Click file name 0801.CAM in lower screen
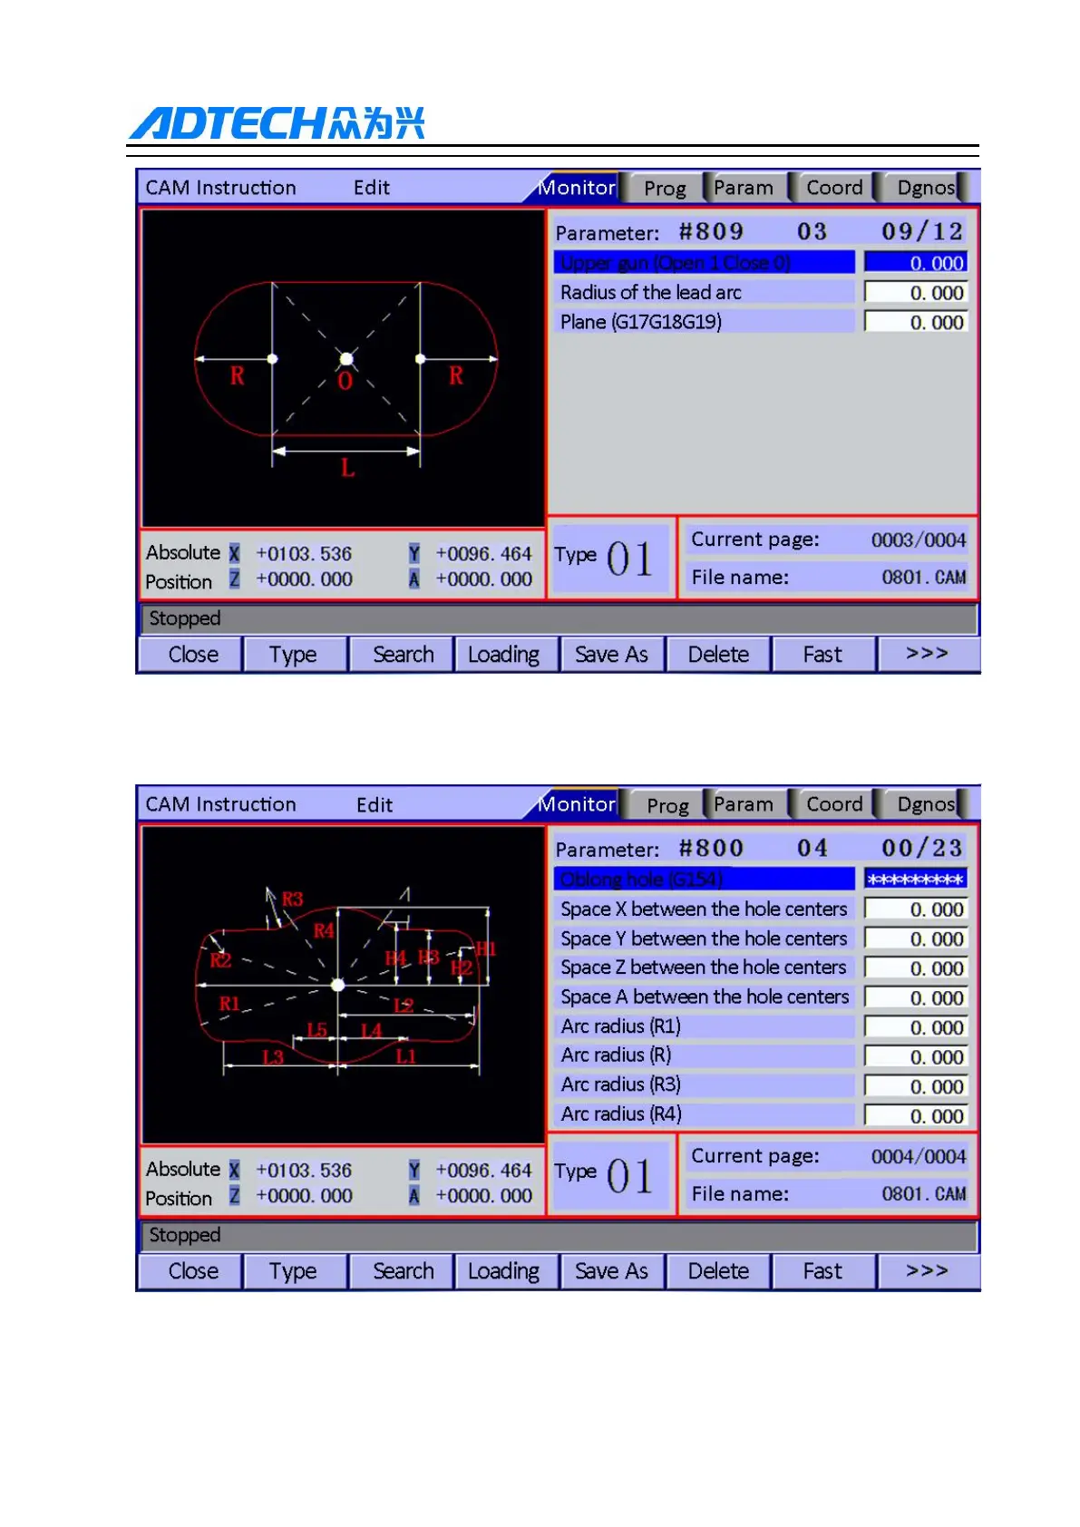The height and width of the screenshot is (1527, 1080). (x=923, y=1194)
